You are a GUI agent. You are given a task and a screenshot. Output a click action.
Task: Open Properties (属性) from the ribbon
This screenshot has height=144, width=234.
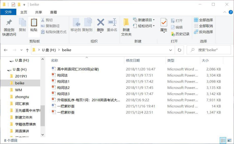pyautogui.click(x=164, y=23)
